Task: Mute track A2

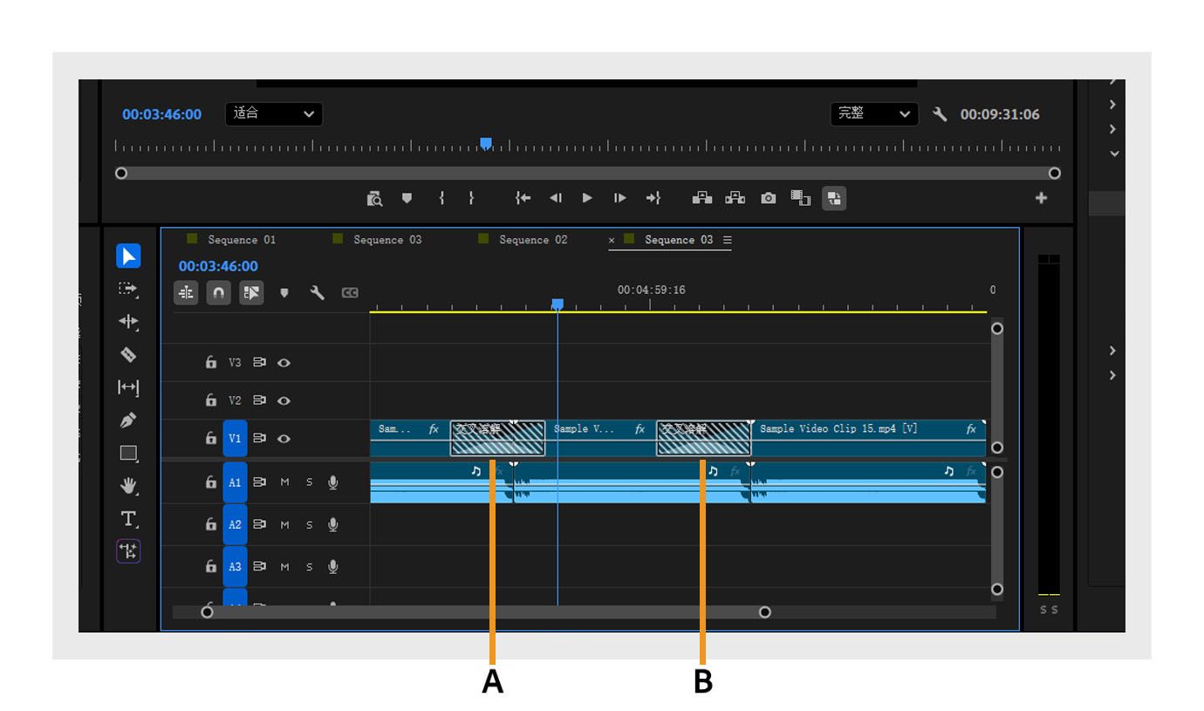Action: coord(284,524)
